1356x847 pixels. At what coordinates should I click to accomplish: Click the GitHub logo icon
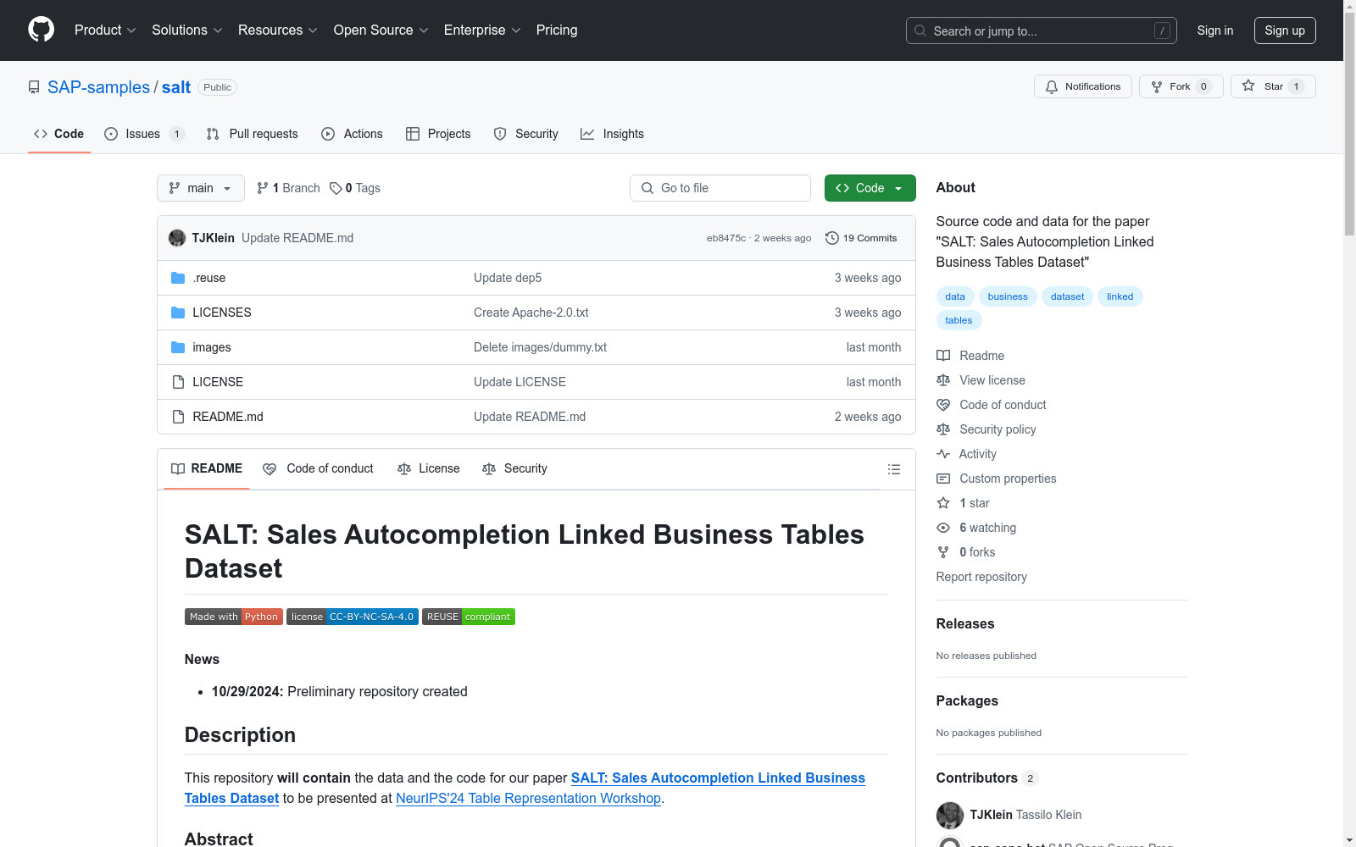pyautogui.click(x=41, y=30)
